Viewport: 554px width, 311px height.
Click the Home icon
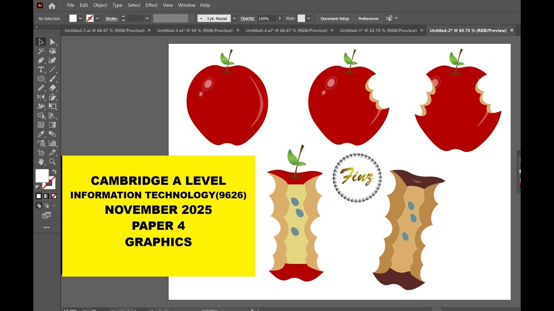pyautogui.click(x=52, y=6)
